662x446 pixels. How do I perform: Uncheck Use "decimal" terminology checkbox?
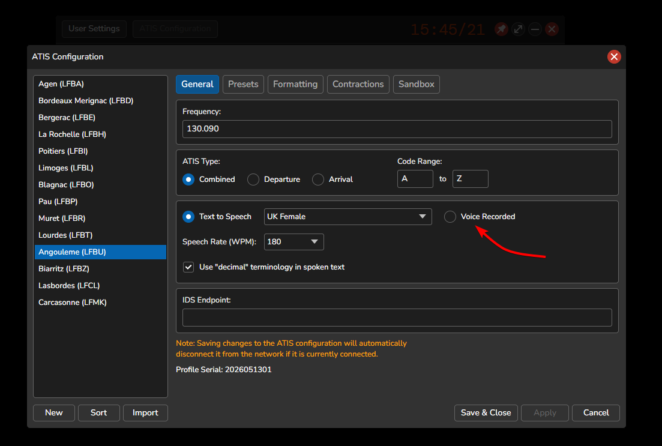click(188, 267)
